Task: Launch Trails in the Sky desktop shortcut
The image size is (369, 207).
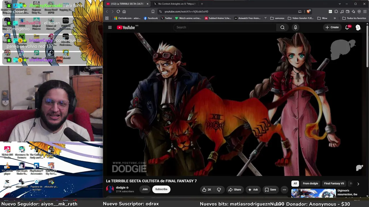Action: (51, 169)
